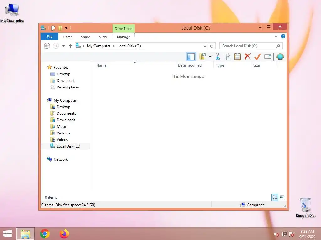Toggle the navigation pane layout button
This screenshot has height=240, width=321.
[191, 57]
